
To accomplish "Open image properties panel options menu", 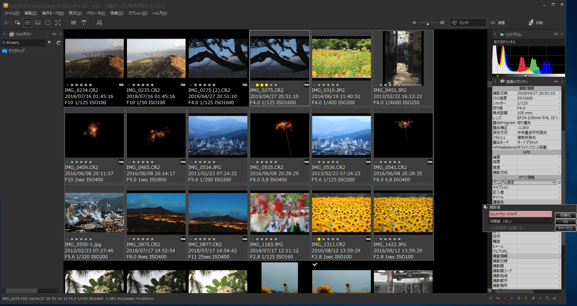I will tap(556, 82).
